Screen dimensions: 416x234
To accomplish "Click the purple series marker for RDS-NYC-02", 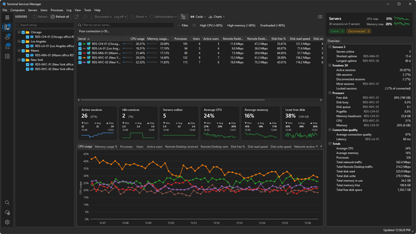I will (84, 62).
